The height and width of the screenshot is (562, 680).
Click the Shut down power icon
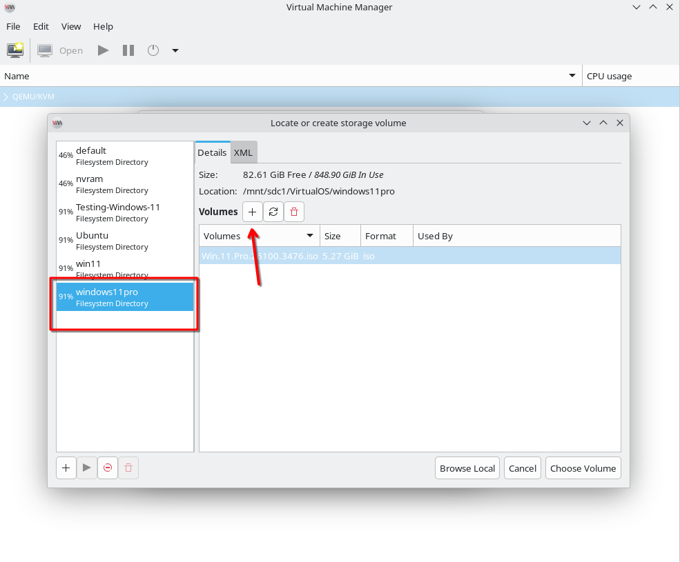click(x=153, y=50)
